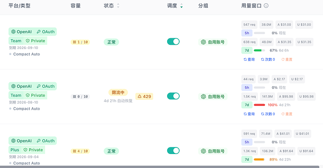Image resolution: width=323 pixels, height=168 pixels.
Task: Click the capacity 1 / 10 badge
Action: pos(80,42)
